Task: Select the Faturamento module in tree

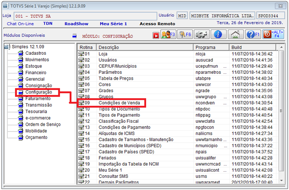Action: (x=38, y=98)
